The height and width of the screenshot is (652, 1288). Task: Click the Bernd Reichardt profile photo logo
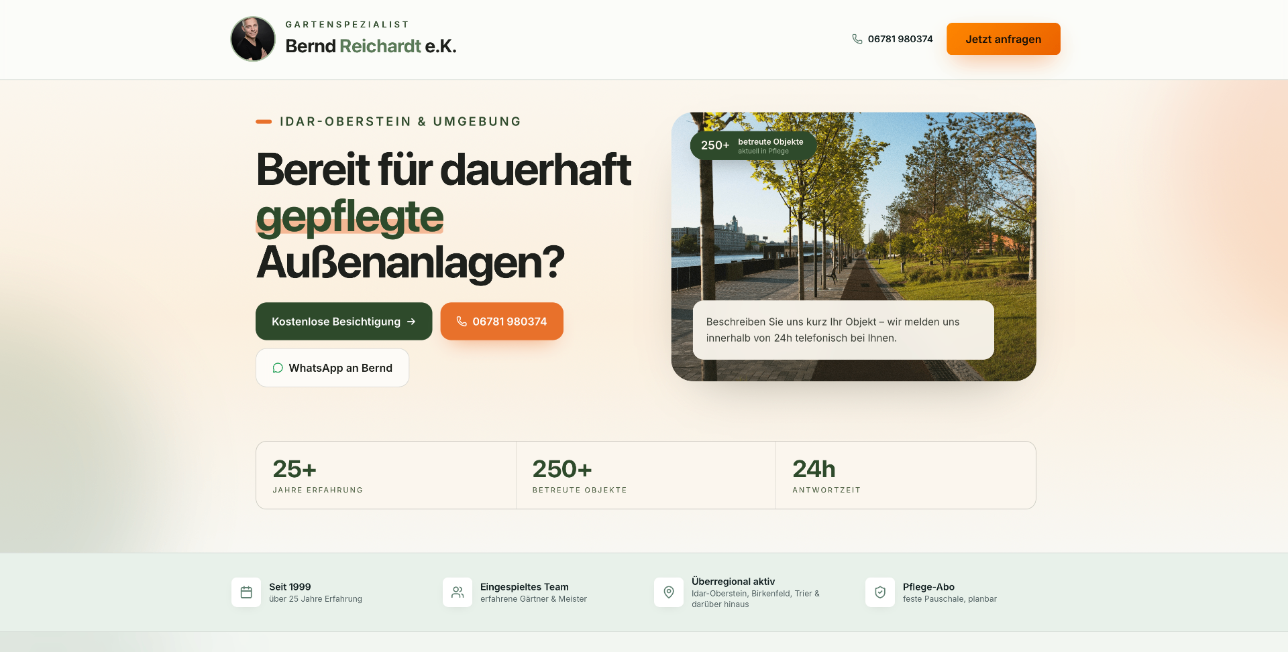(x=253, y=39)
